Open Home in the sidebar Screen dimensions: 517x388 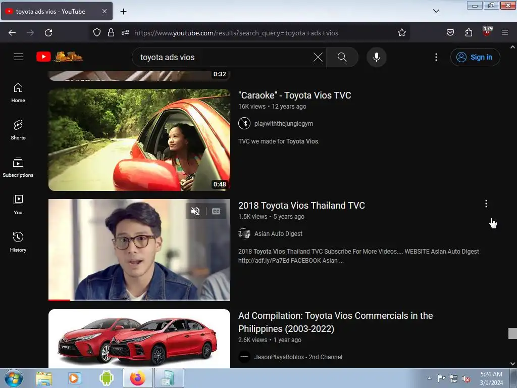click(x=18, y=93)
